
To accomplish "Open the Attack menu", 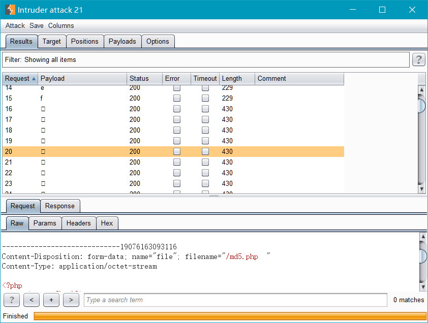I will (x=15, y=25).
